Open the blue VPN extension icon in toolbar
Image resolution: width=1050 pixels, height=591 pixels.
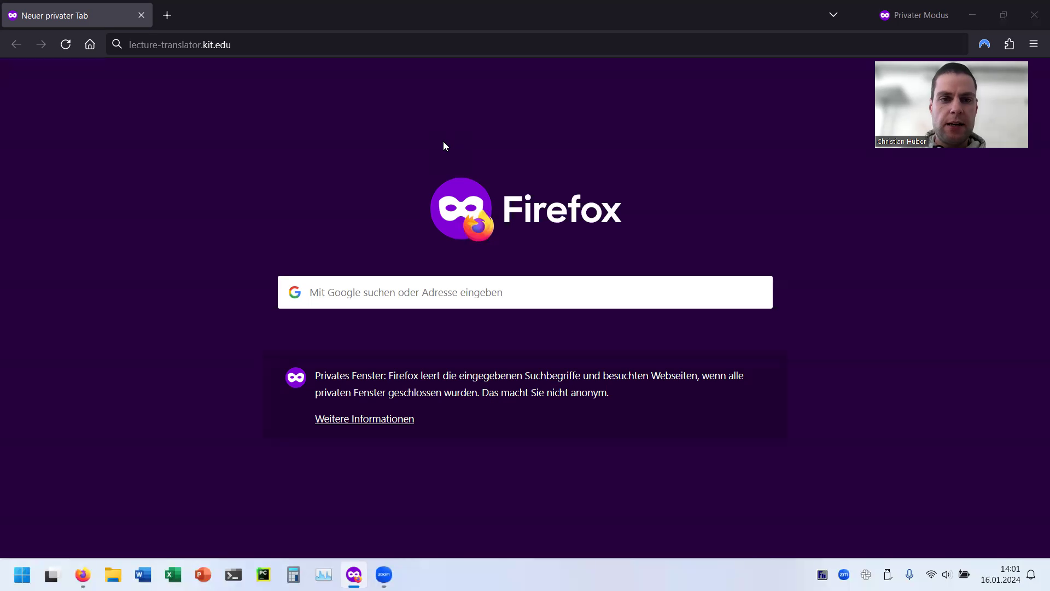pos(984,44)
